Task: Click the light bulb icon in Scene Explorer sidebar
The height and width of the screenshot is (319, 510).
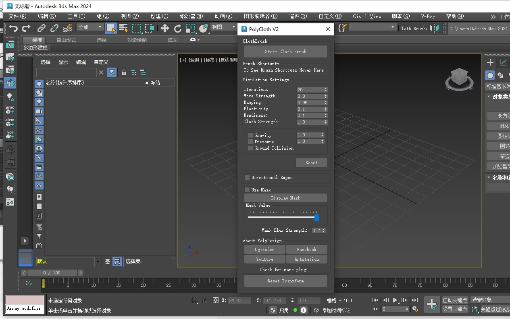Action: click(39, 102)
